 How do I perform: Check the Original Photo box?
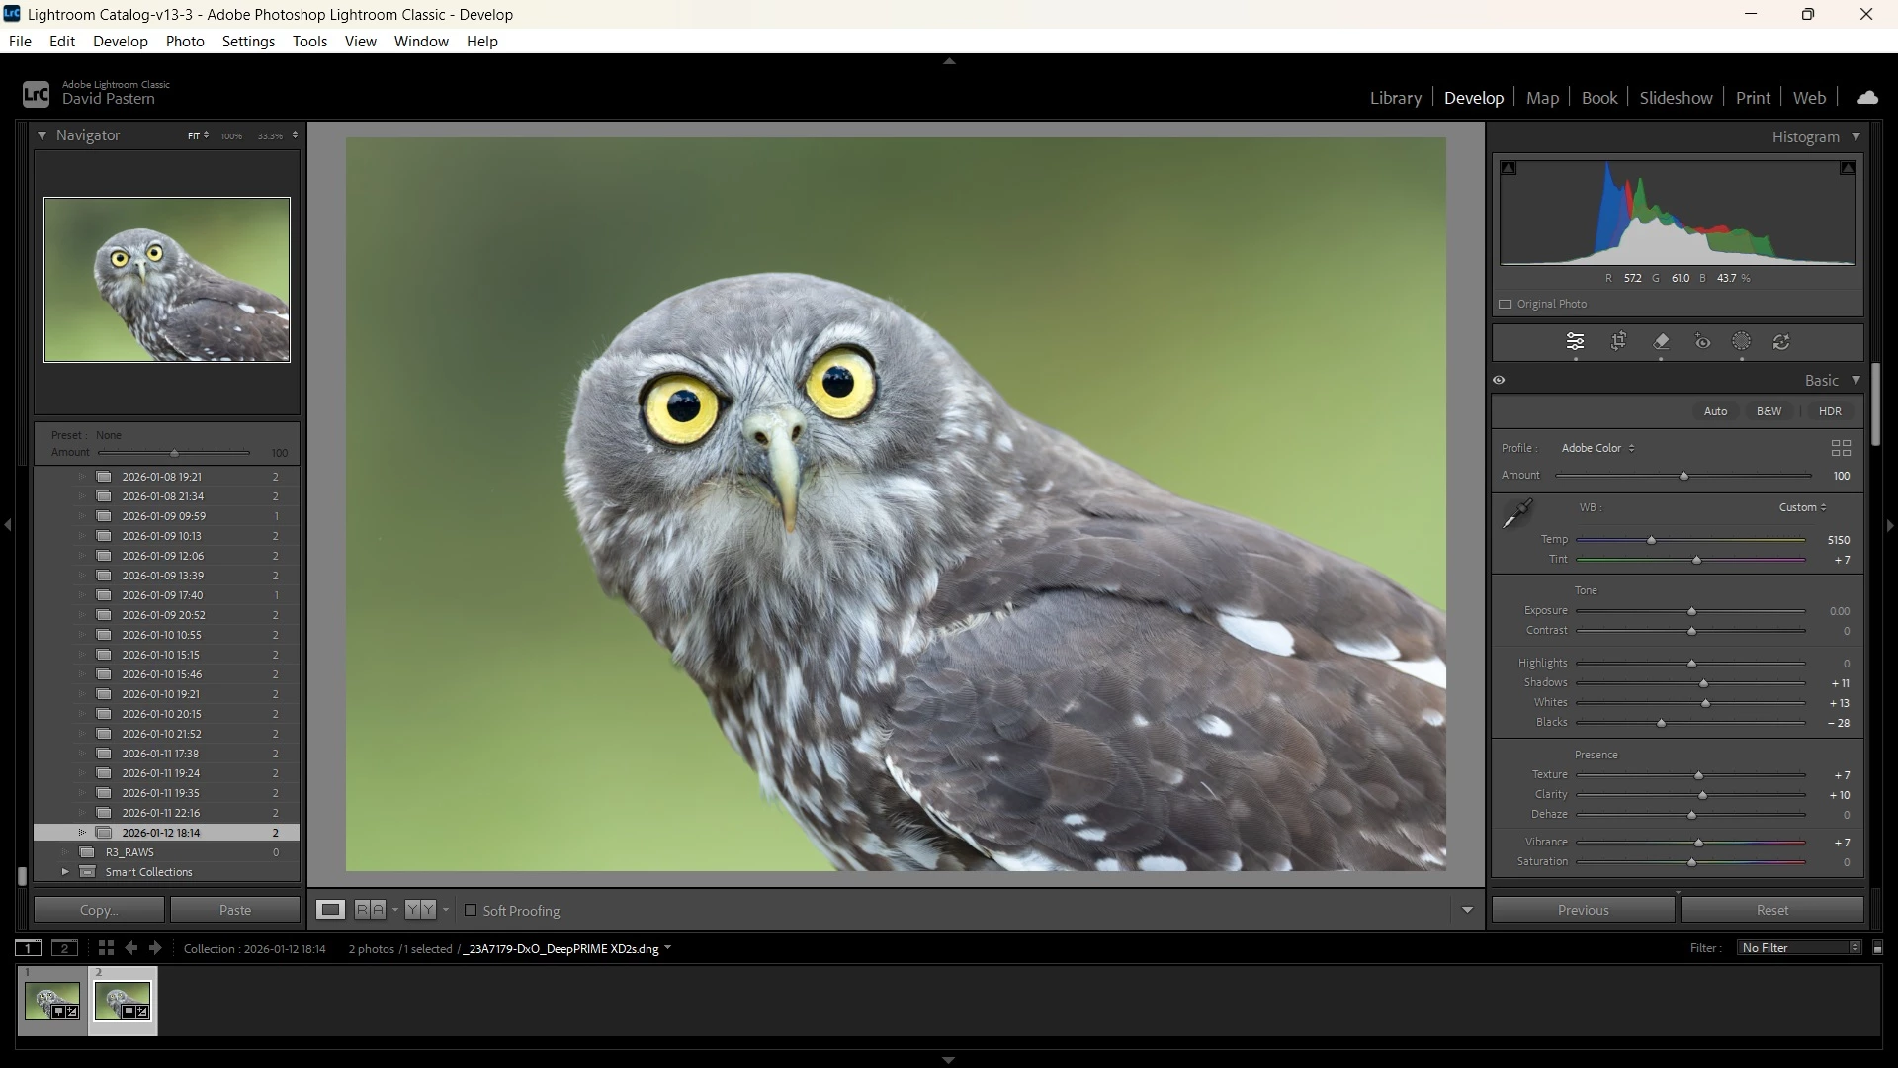[x=1506, y=304]
